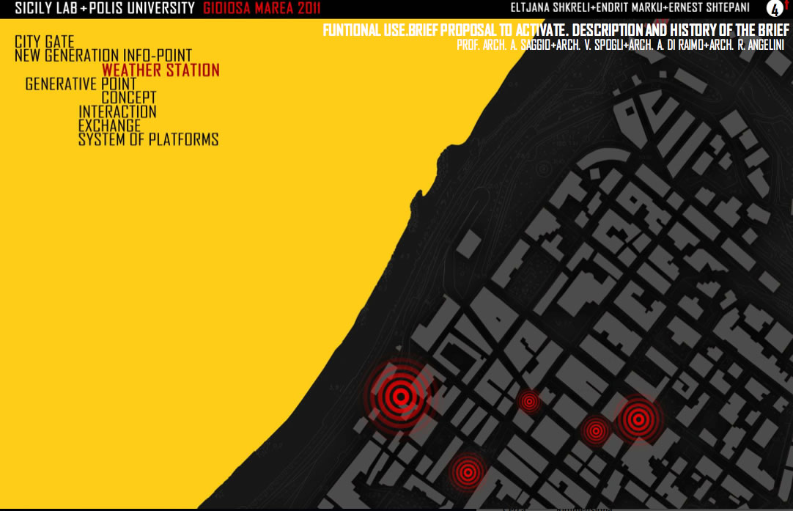Click the page number 4 badge
The image size is (793, 511).
click(x=775, y=9)
